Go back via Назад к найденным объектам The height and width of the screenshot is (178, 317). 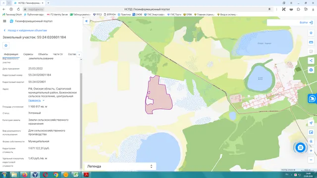click(x=25, y=30)
